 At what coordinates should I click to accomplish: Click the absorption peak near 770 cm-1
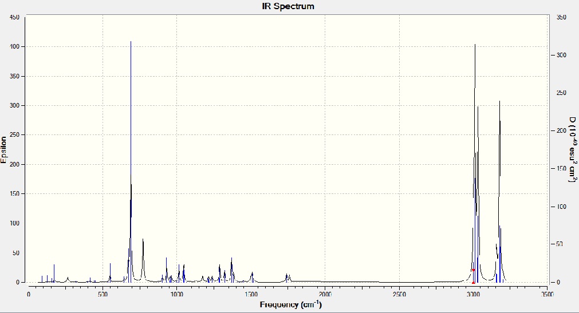[x=143, y=260]
